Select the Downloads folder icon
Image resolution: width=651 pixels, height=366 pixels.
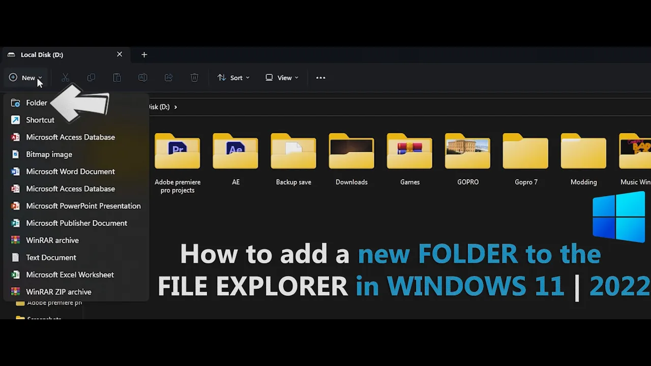(x=351, y=150)
